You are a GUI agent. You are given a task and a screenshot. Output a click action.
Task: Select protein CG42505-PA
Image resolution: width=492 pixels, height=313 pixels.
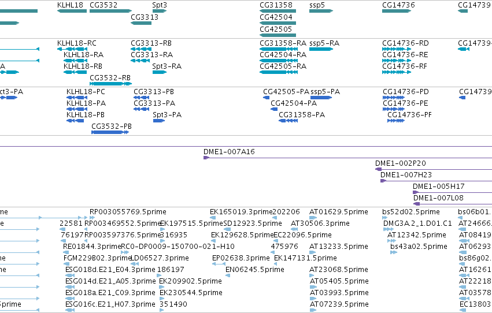click(267, 98)
